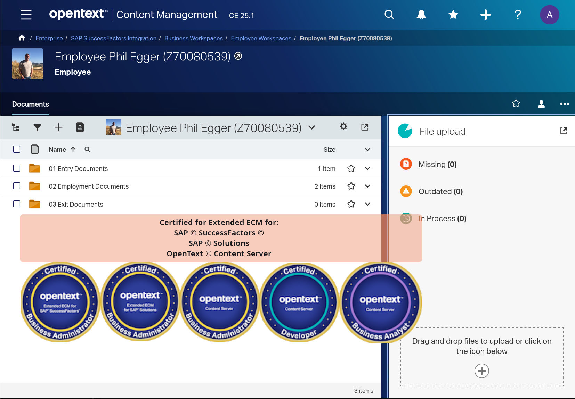The width and height of the screenshot is (575, 399).
Task: Check the checkbox for 01 Entry Documents
Action: [16, 168]
